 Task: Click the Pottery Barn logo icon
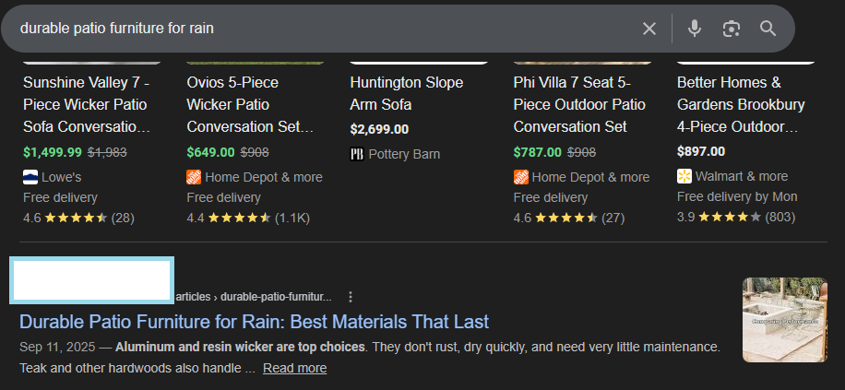(357, 154)
